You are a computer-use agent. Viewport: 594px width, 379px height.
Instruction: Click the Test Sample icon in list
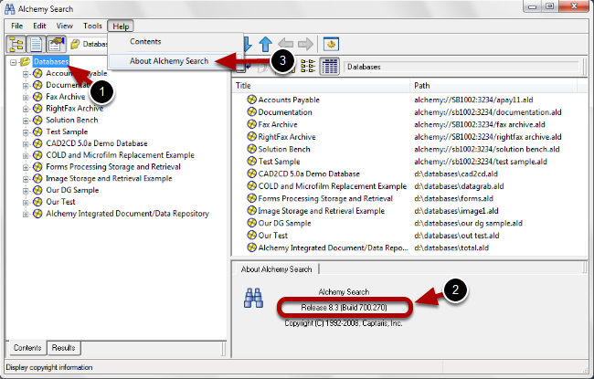click(x=251, y=162)
